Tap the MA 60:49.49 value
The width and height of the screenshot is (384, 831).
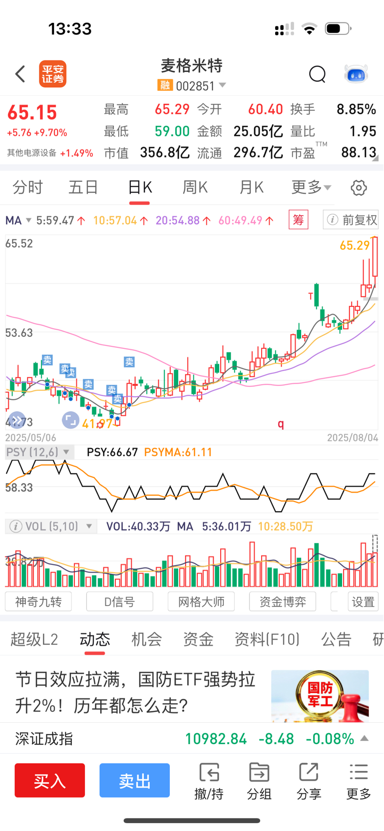pyautogui.click(x=246, y=220)
